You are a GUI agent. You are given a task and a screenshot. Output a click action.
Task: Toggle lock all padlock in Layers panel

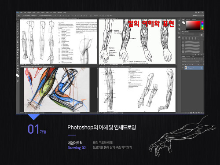tap(192, 64)
